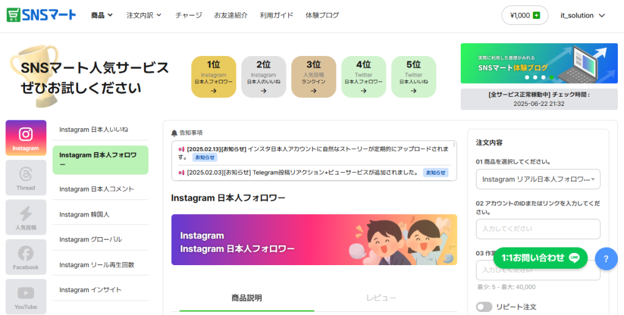Select the Thread platform icon
The image size is (624, 315).
point(26,177)
